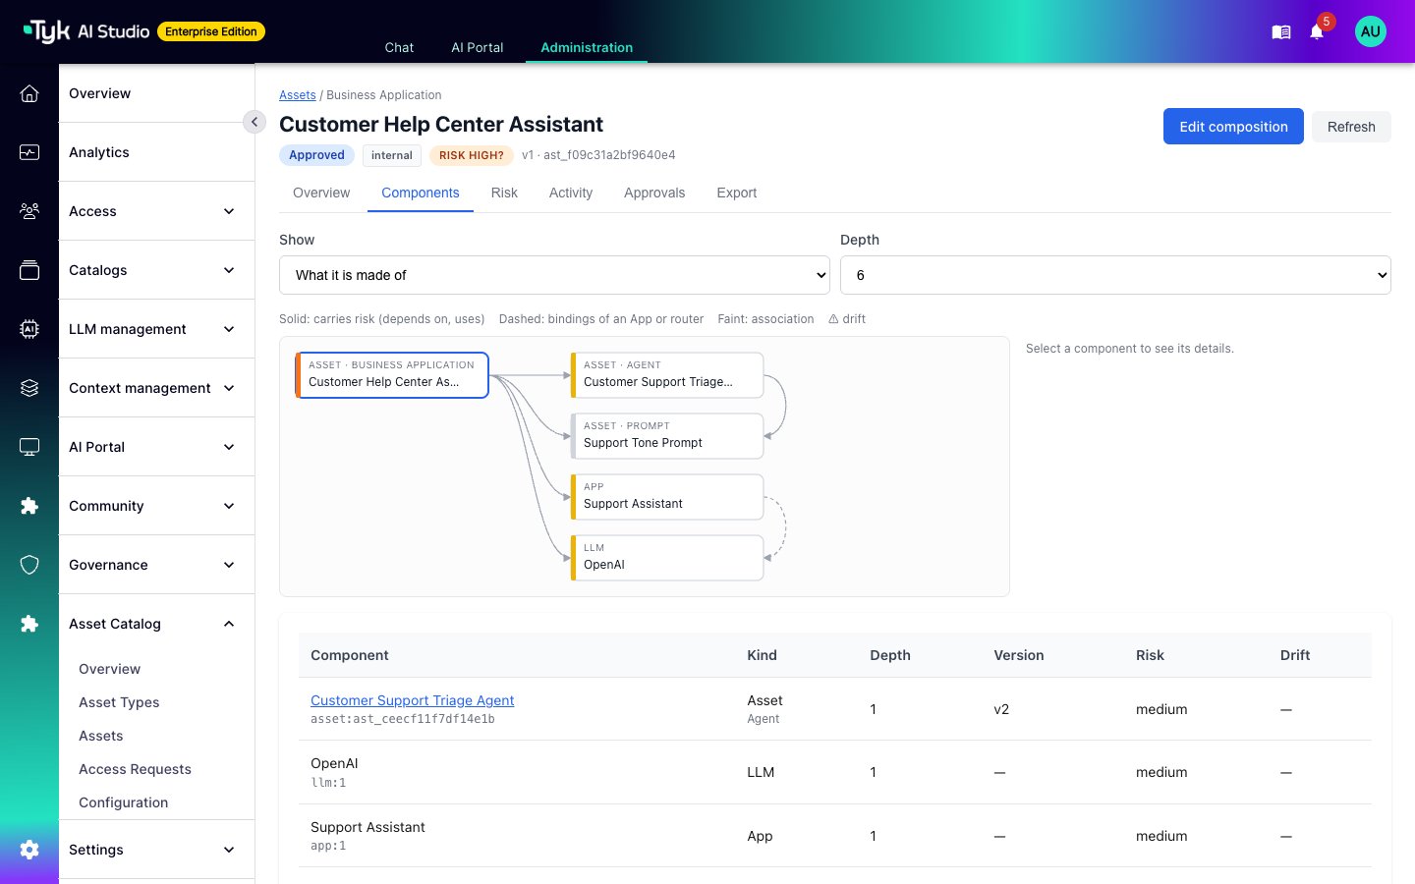The image size is (1415, 884).
Task: Open the analytics monitor icon in rail
Action: (x=29, y=152)
